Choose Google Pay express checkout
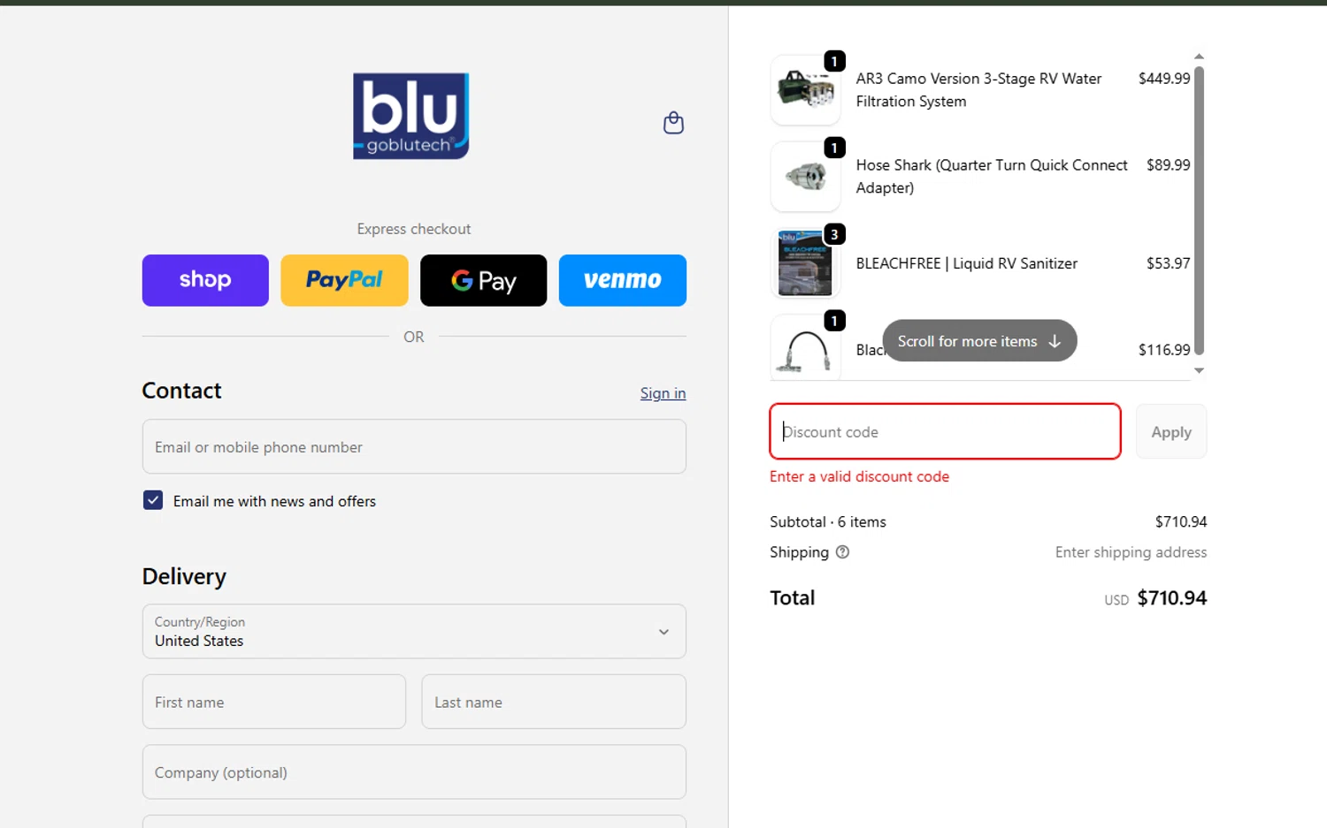The height and width of the screenshot is (828, 1327). click(483, 280)
